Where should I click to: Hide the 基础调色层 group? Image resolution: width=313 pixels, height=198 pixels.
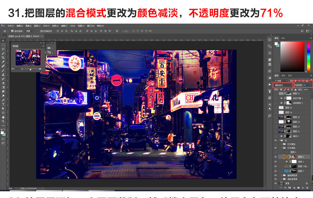276,175
